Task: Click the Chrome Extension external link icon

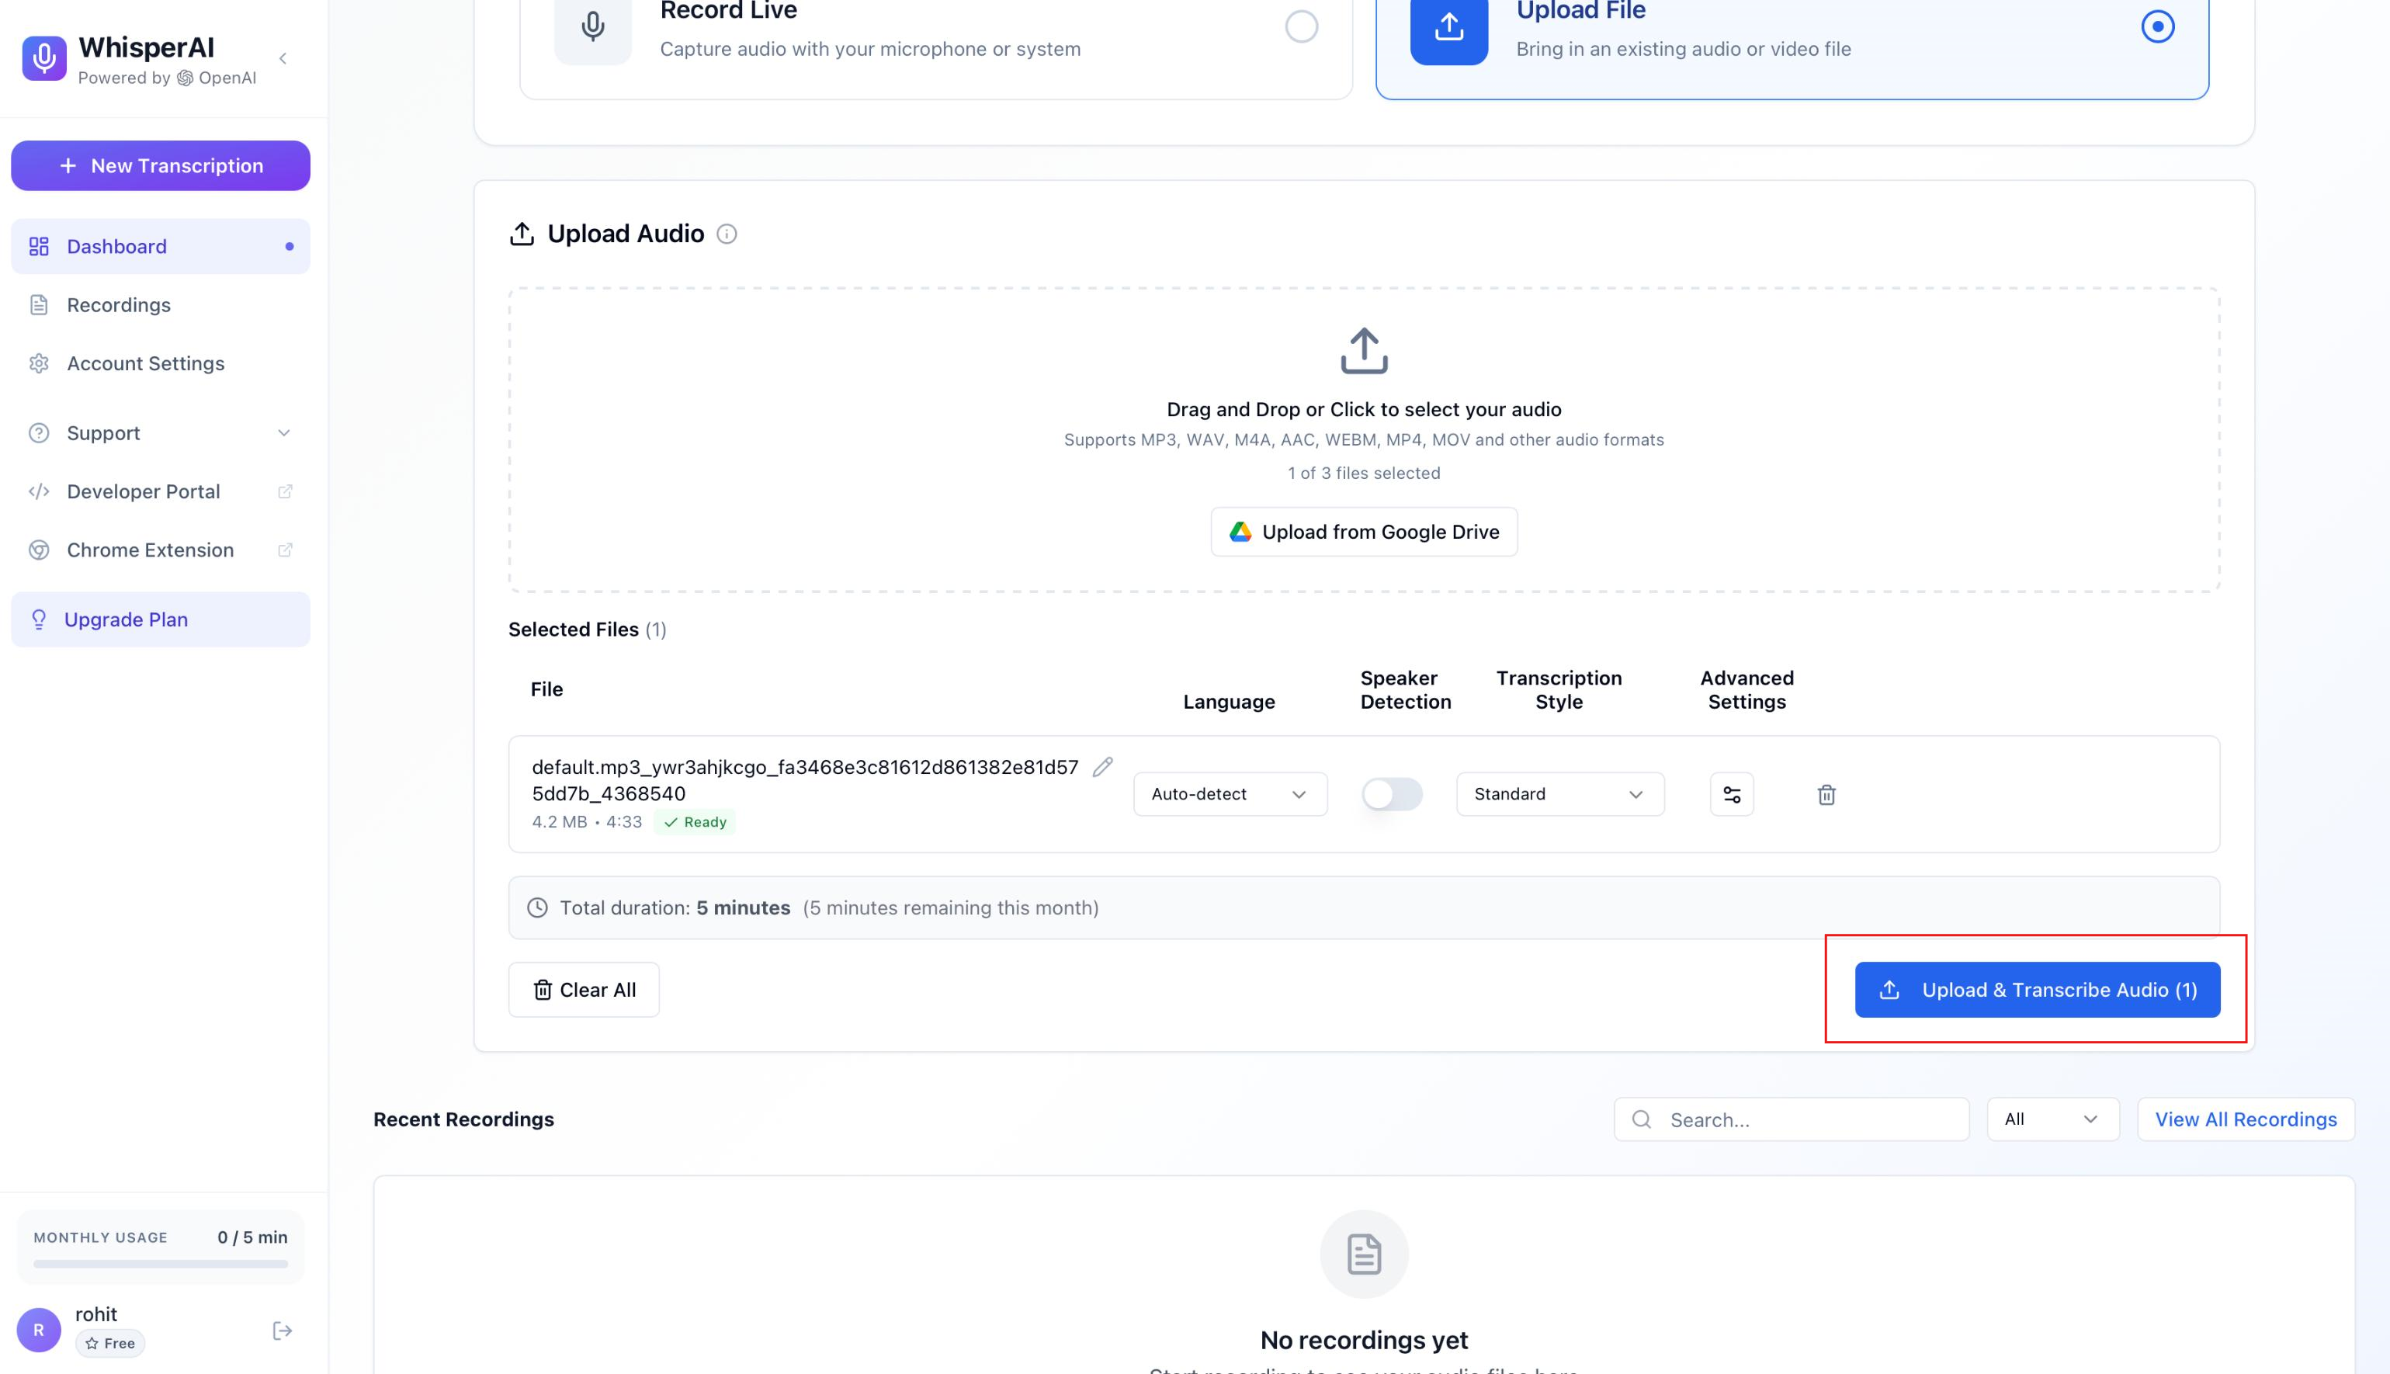Action: 285,550
